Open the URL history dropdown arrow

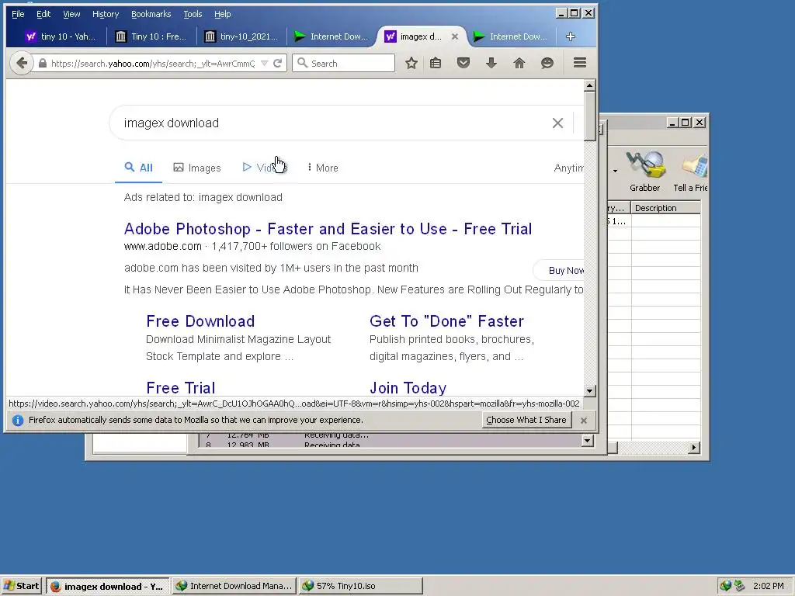(x=264, y=64)
